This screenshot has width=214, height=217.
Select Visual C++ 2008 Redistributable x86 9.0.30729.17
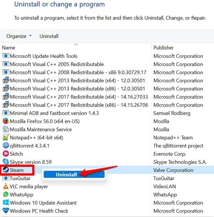pos(78,72)
